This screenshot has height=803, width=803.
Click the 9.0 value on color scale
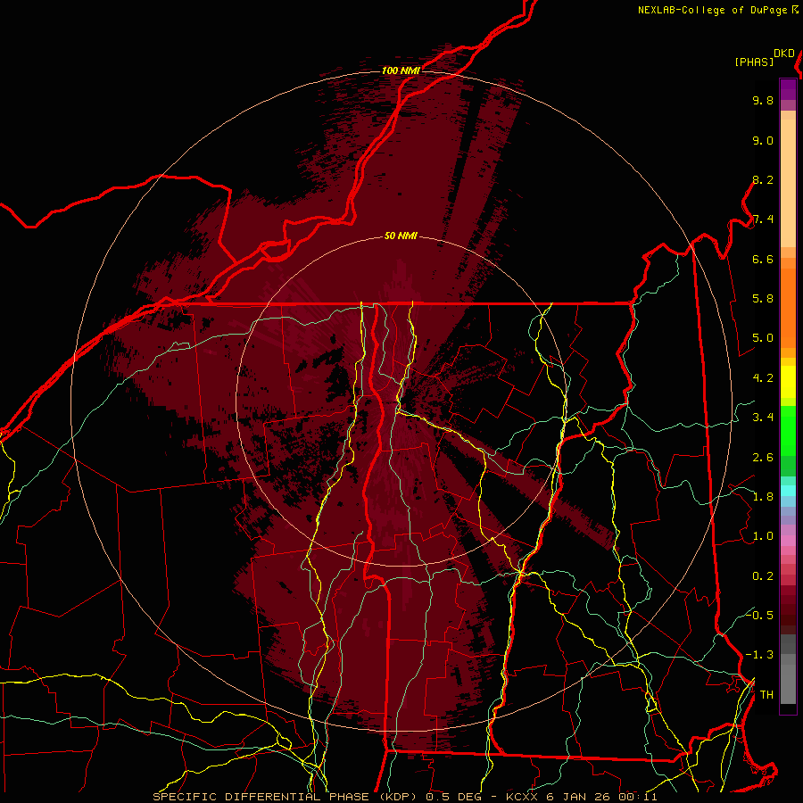pos(763,140)
